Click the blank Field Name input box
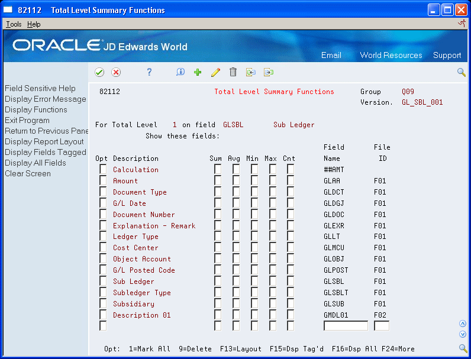 point(346,326)
